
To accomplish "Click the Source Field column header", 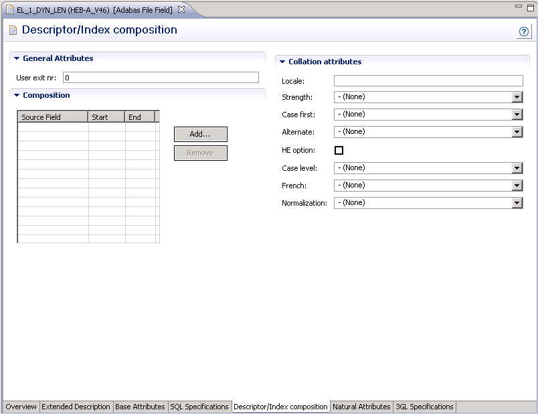I will click(x=52, y=117).
